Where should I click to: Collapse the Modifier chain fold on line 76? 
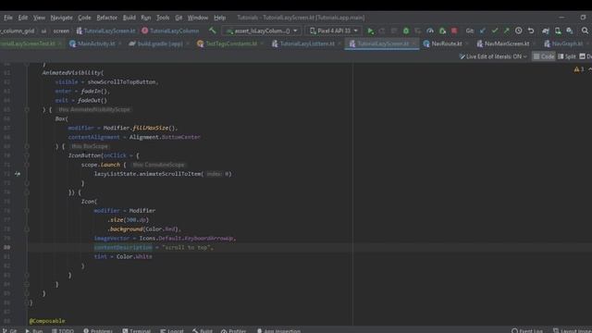[x=27, y=211]
